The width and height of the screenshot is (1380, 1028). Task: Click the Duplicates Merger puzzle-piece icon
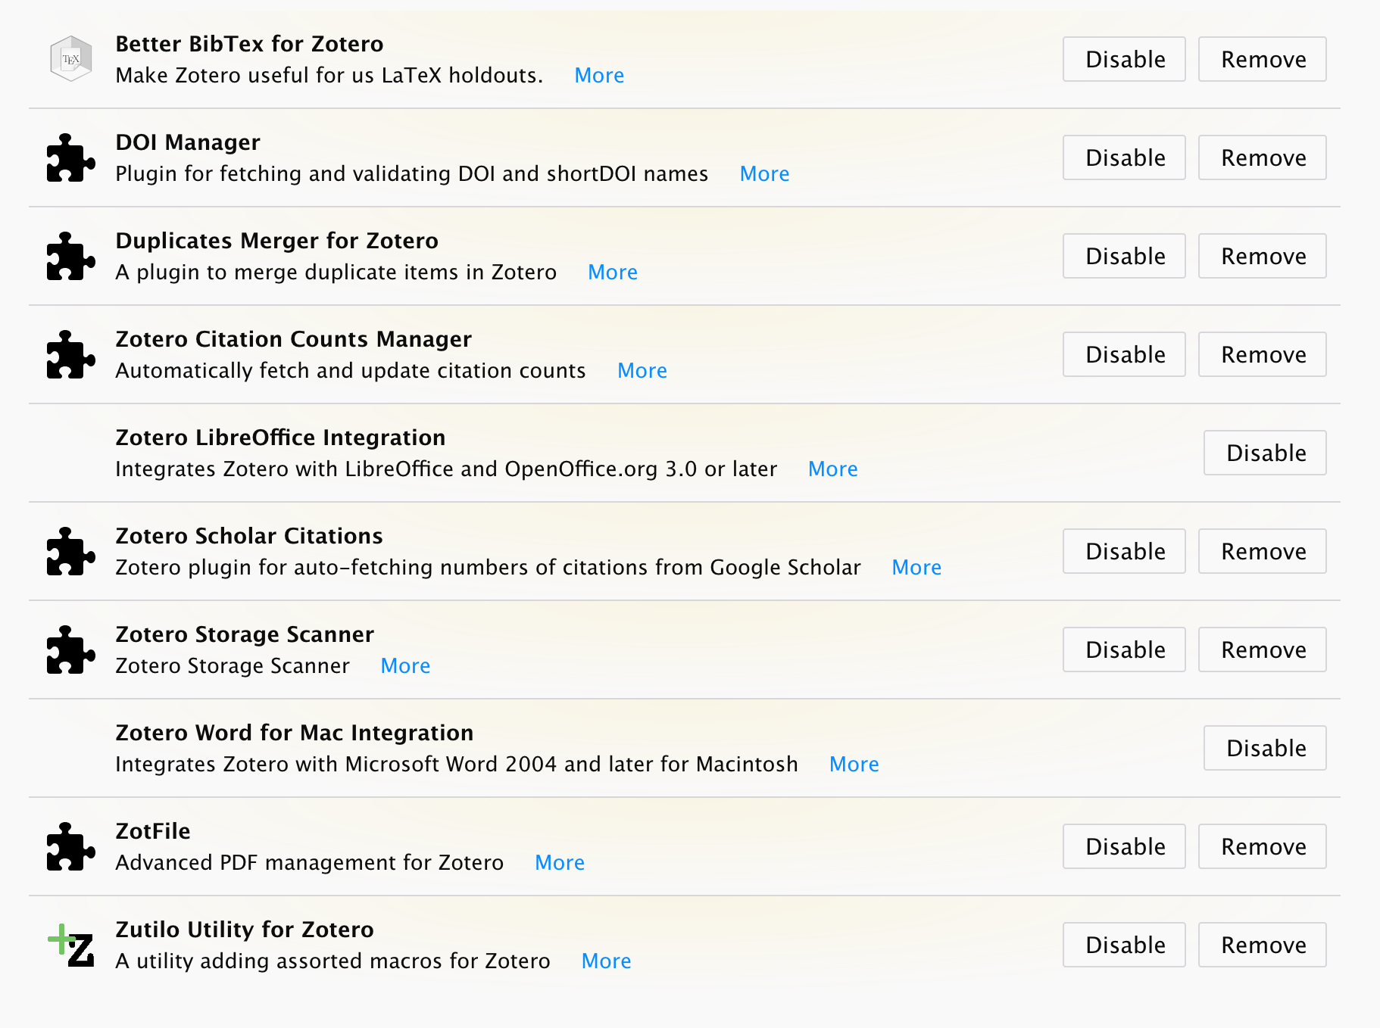tap(71, 256)
